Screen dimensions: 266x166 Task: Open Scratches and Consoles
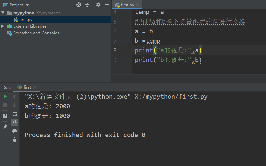pos(36,33)
